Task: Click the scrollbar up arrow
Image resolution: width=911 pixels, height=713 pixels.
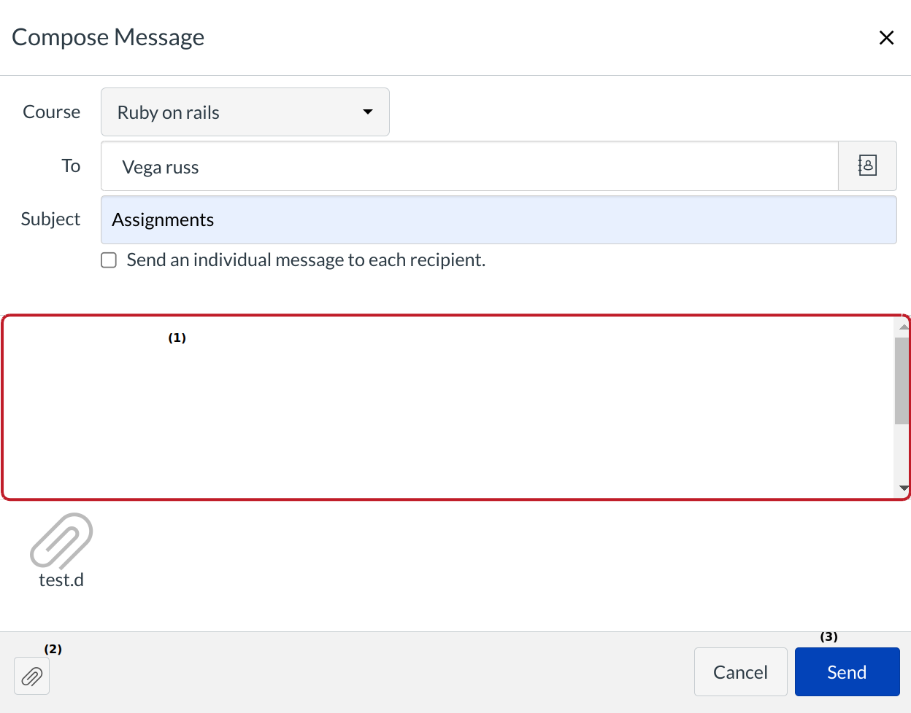Action: 903,325
